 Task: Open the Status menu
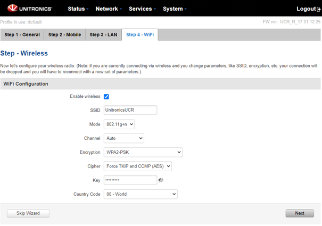pyautogui.click(x=78, y=9)
